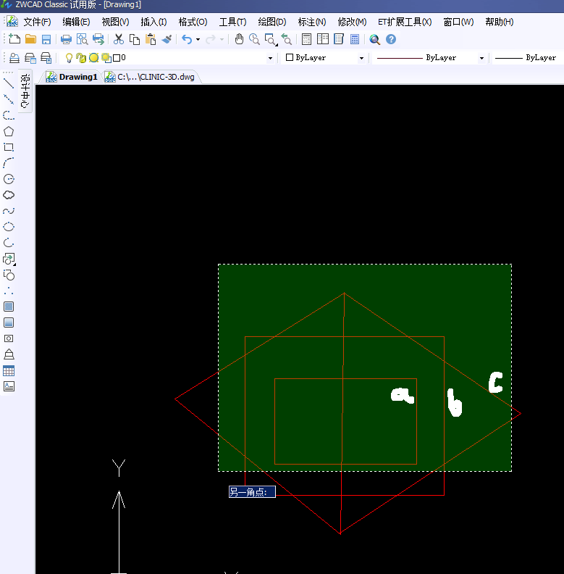Click the Cut scissors icon
Screen dimensions: 564x574
pos(119,39)
